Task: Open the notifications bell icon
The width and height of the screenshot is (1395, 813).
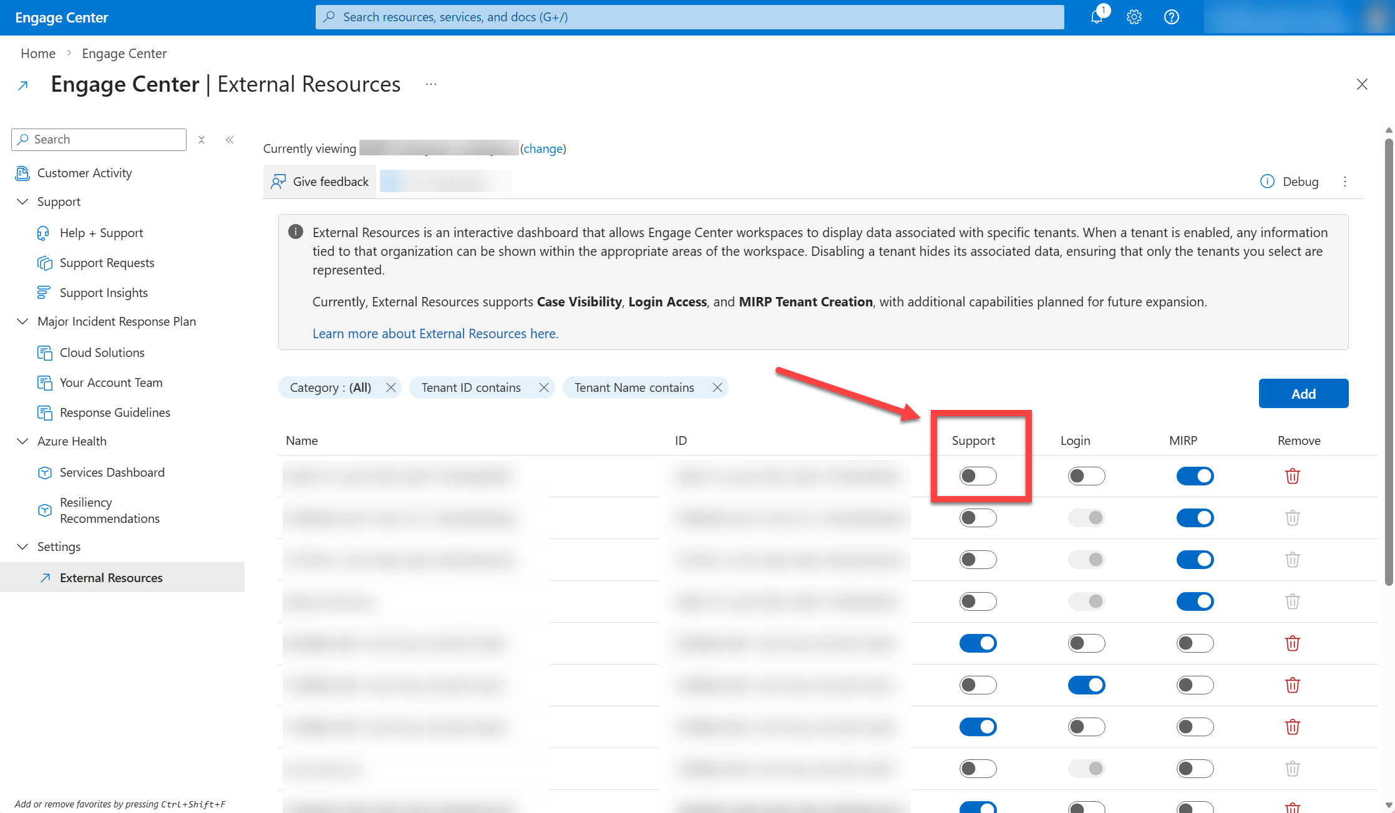Action: coord(1097,17)
